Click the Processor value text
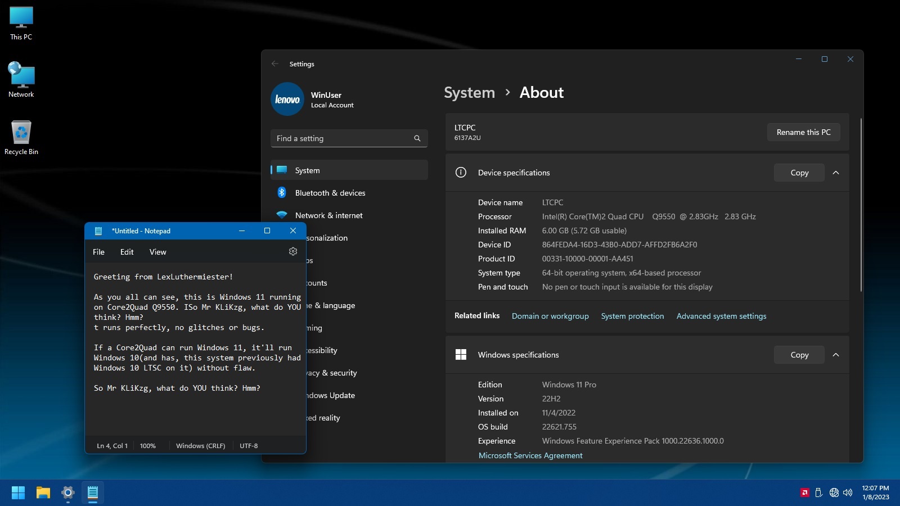900x506 pixels. [x=649, y=216]
